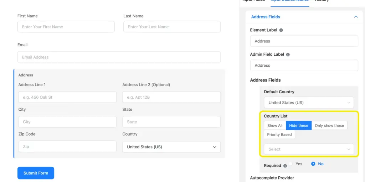The width and height of the screenshot is (365, 182).
Task: Click the Email Address input field
Action: 119,57
